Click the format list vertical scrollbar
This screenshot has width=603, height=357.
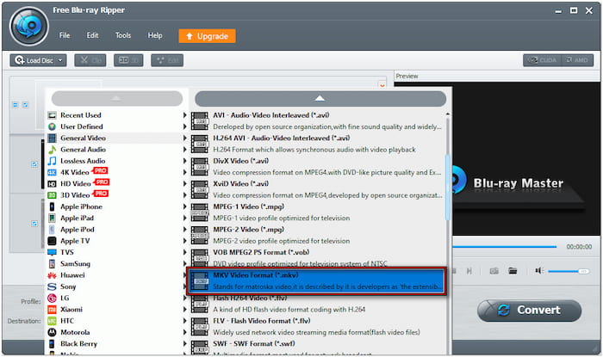[447, 188]
